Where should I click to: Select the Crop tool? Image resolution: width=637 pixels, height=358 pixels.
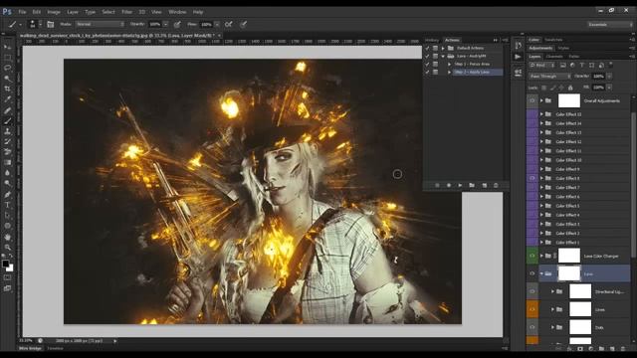point(7,89)
